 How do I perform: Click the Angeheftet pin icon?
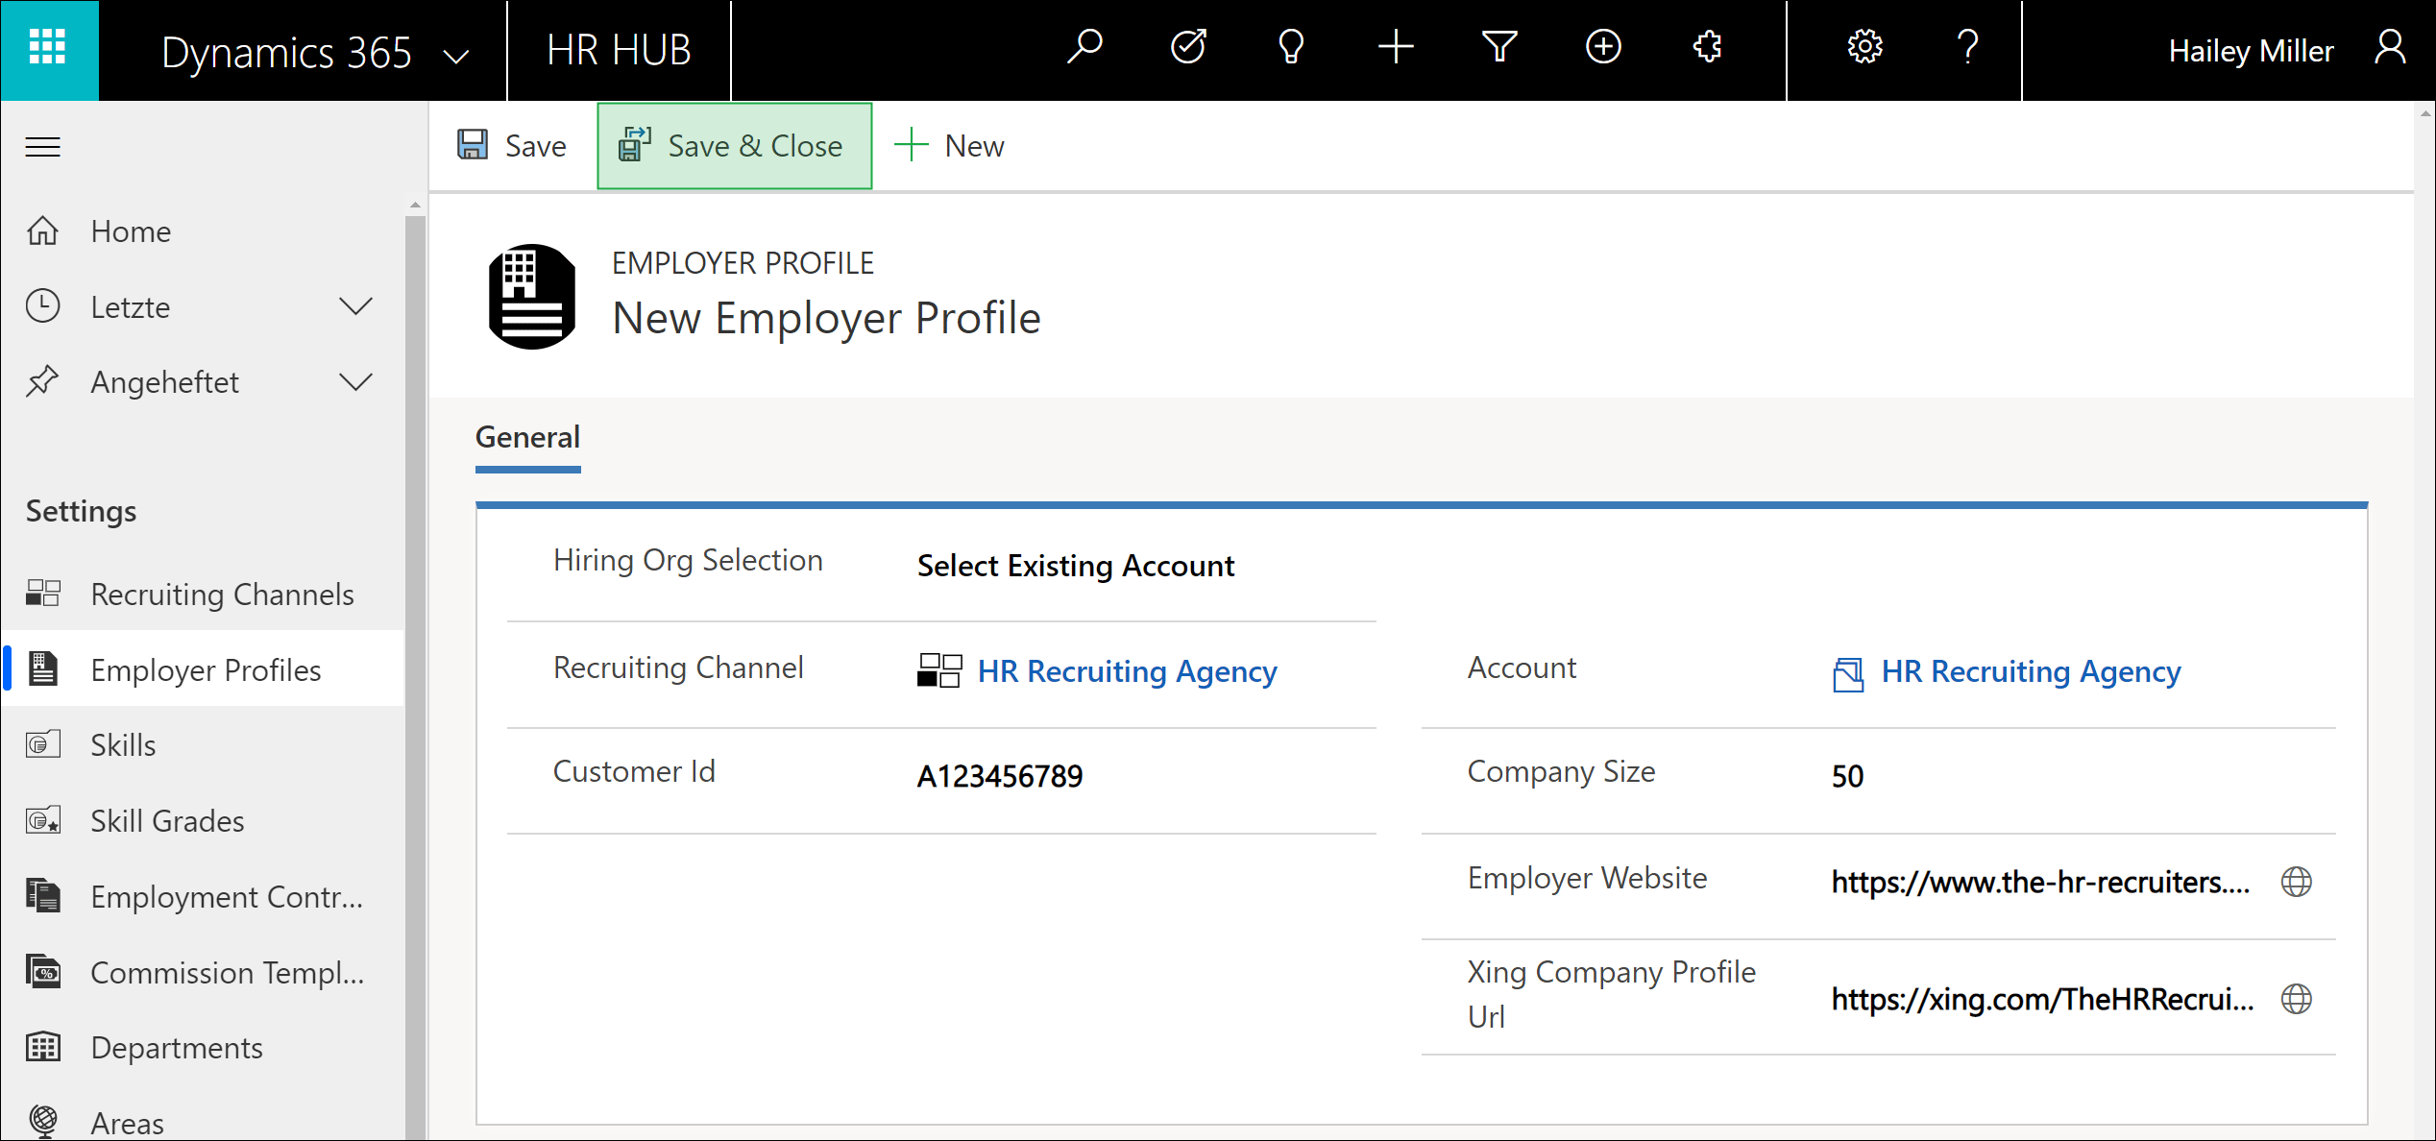42,382
